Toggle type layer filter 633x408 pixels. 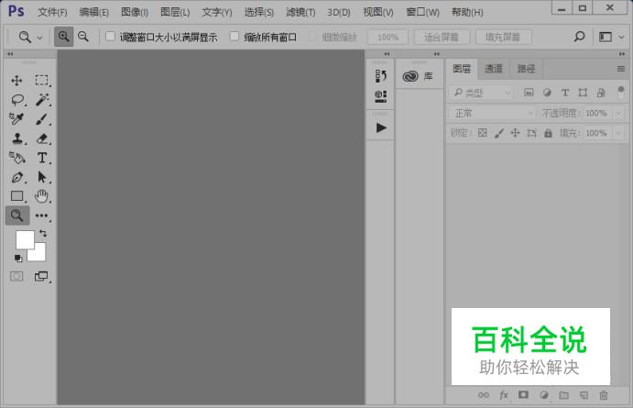point(565,93)
